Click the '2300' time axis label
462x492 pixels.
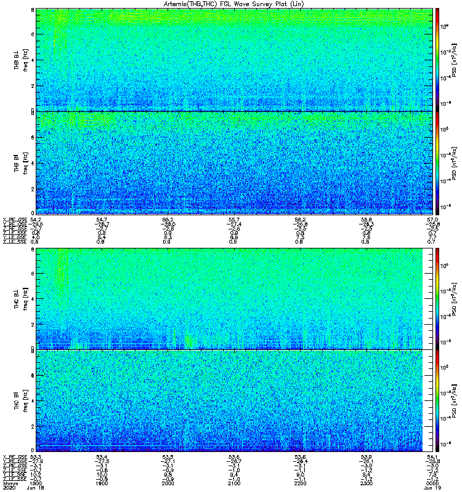click(x=367, y=483)
